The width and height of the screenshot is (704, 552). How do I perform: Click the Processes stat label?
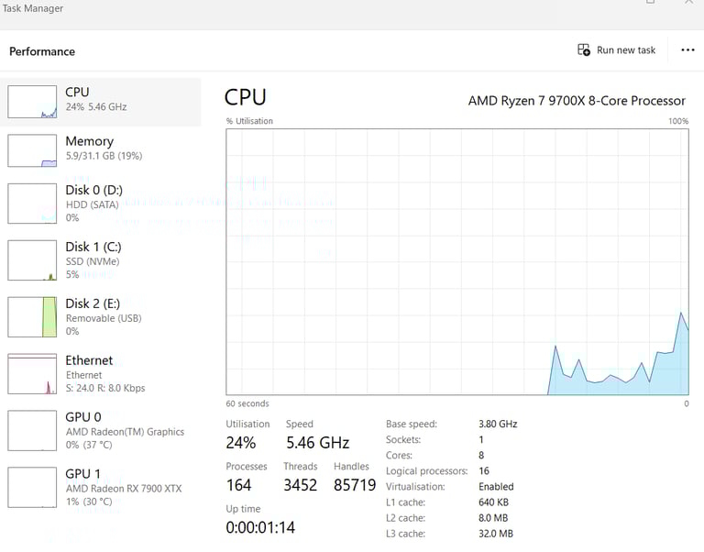pos(246,466)
